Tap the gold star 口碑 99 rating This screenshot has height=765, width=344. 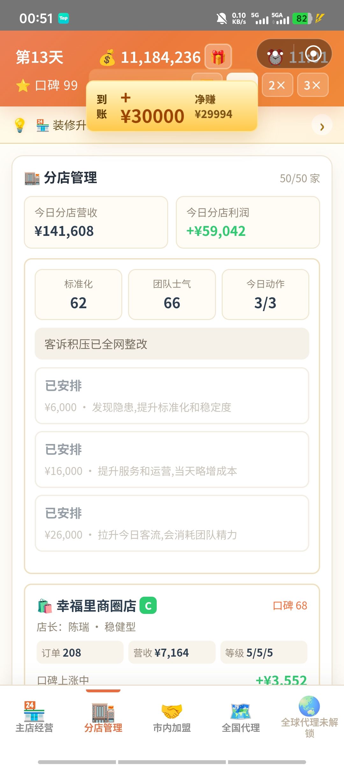(47, 85)
